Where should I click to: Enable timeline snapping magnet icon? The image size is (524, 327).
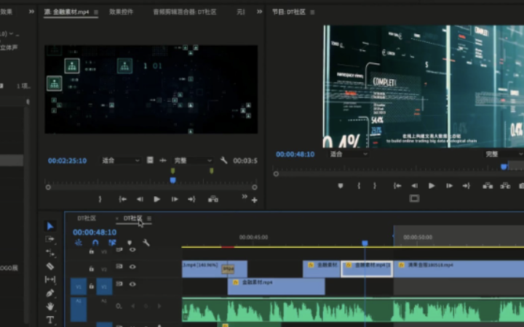click(95, 243)
